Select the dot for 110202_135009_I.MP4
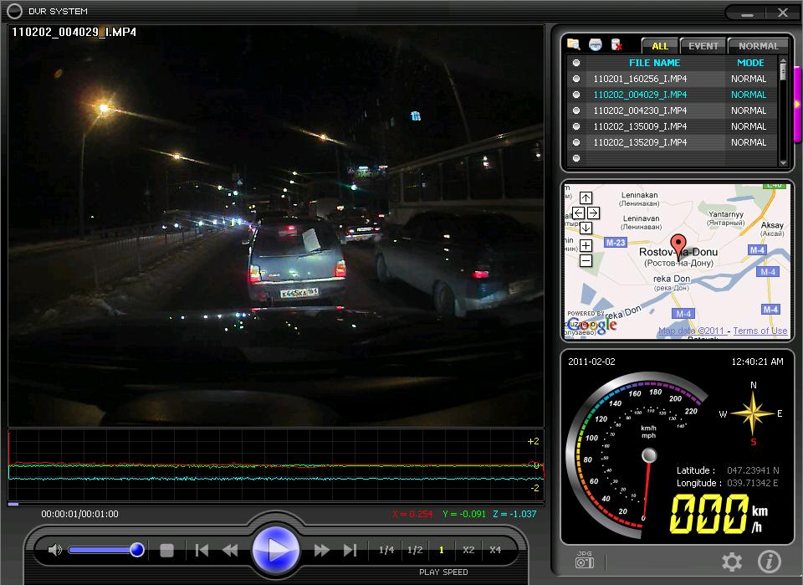The image size is (803, 585). (x=576, y=126)
